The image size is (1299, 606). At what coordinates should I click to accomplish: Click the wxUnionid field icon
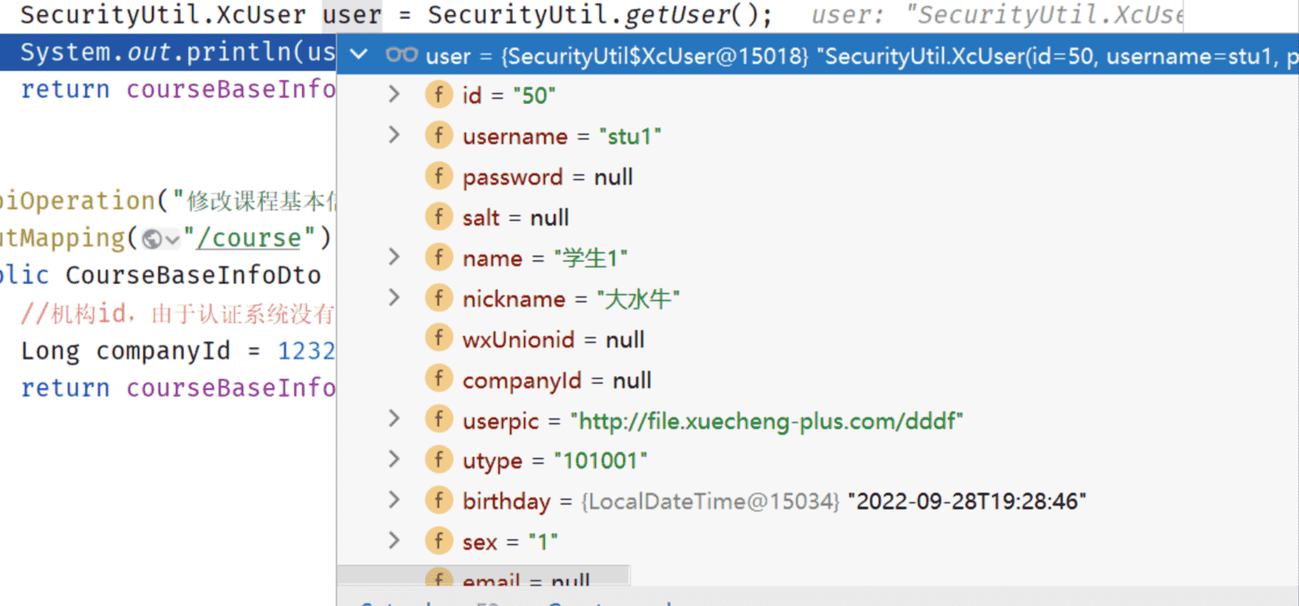tap(438, 339)
